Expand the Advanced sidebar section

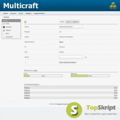[9, 37]
